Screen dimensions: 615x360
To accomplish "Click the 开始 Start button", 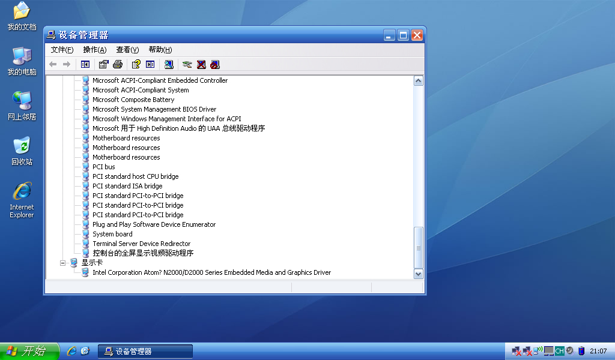I will pyautogui.click(x=29, y=351).
